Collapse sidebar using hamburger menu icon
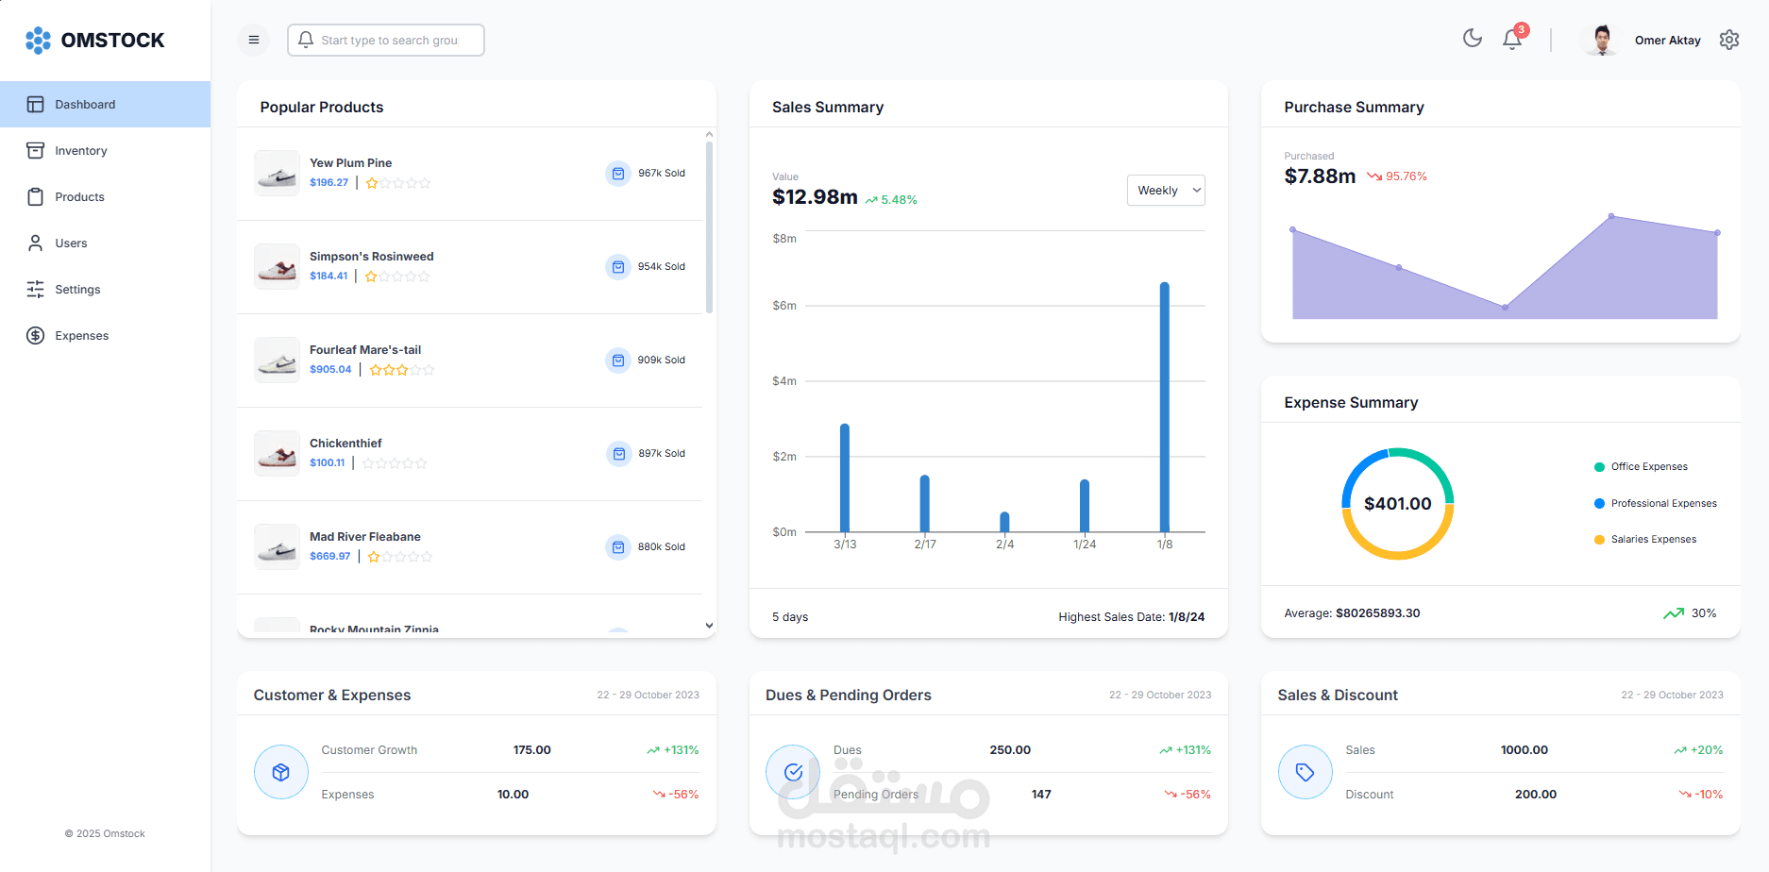This screenshot has height=872, width=1769. coord(254,40)
